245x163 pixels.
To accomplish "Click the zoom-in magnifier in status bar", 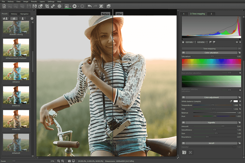I will click(59, 161).
